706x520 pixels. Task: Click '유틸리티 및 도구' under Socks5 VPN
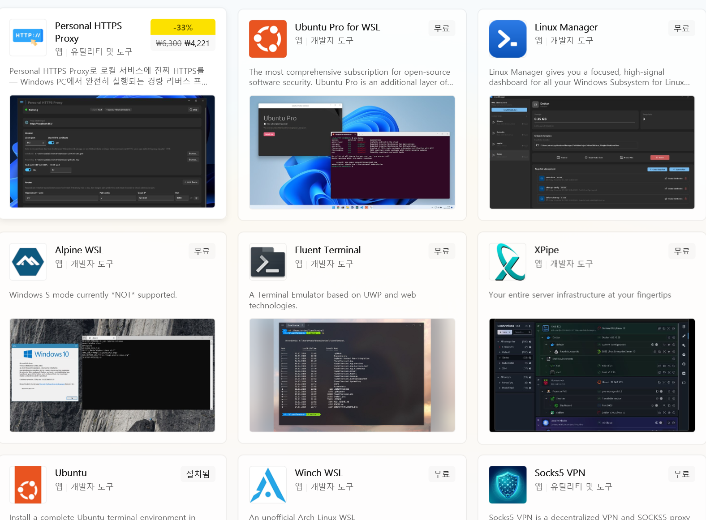tap(581, 487)
